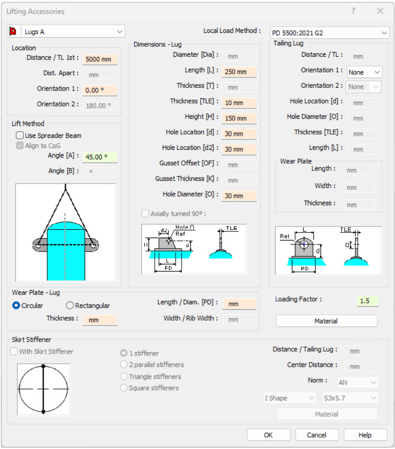Click the skirt stiffener circle diagram
The width and height of the screenshot is (395, 449).
(x=43, y=389)
